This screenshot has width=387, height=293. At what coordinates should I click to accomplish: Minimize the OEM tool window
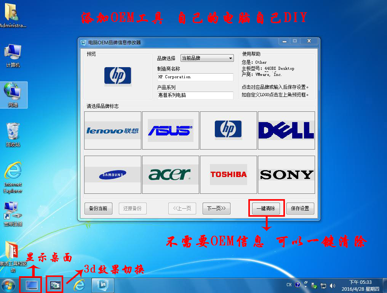coord(285,41)
